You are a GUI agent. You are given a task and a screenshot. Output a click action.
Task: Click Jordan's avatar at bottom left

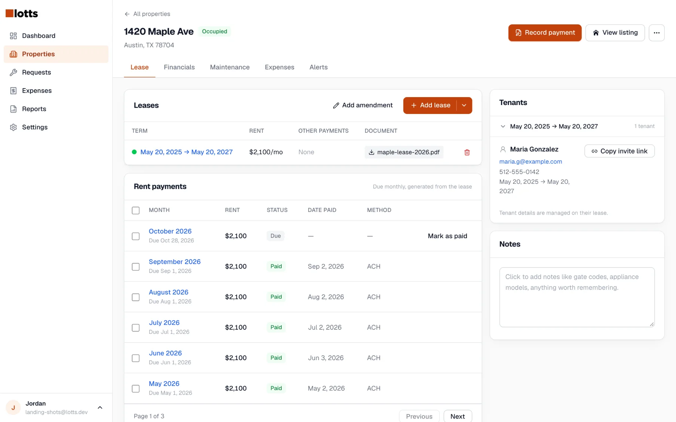(x=13, y=408)
